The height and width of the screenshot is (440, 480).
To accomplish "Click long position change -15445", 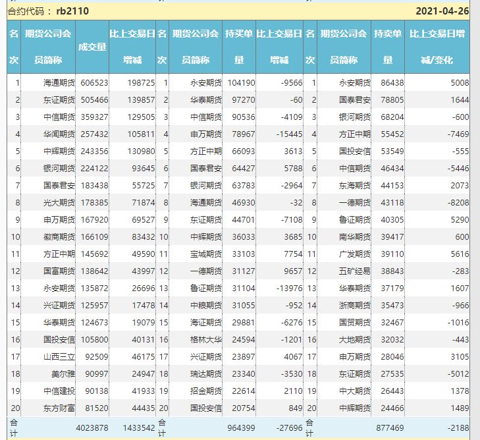I will (289, 134).
